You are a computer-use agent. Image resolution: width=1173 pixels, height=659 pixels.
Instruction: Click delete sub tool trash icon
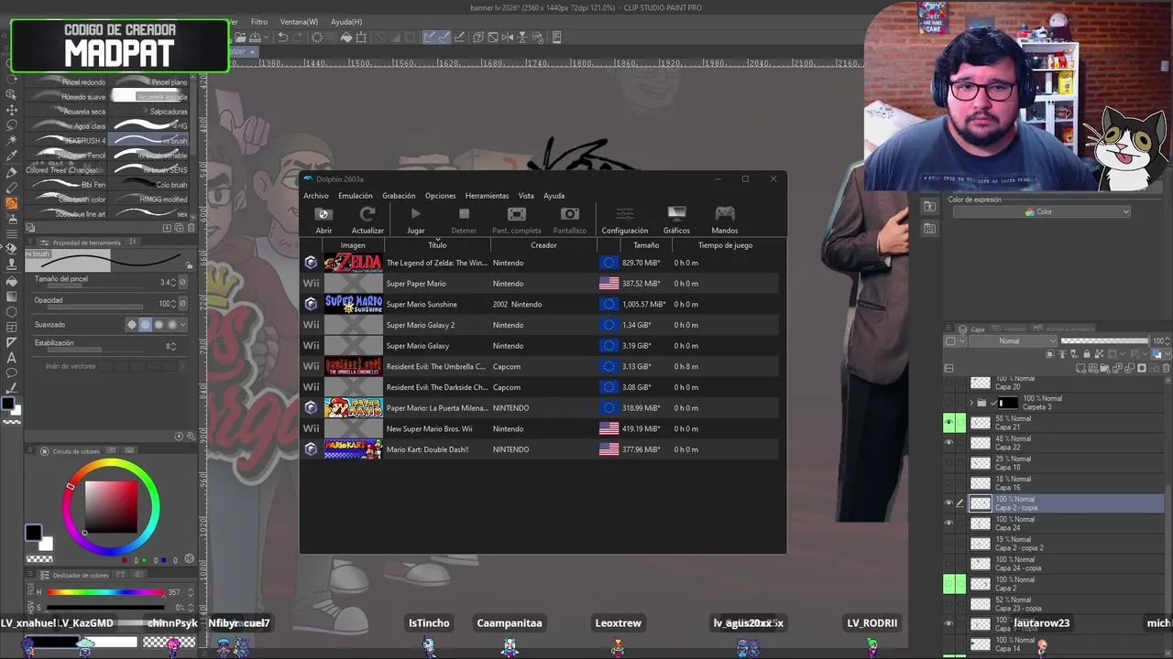pos(191,228)
